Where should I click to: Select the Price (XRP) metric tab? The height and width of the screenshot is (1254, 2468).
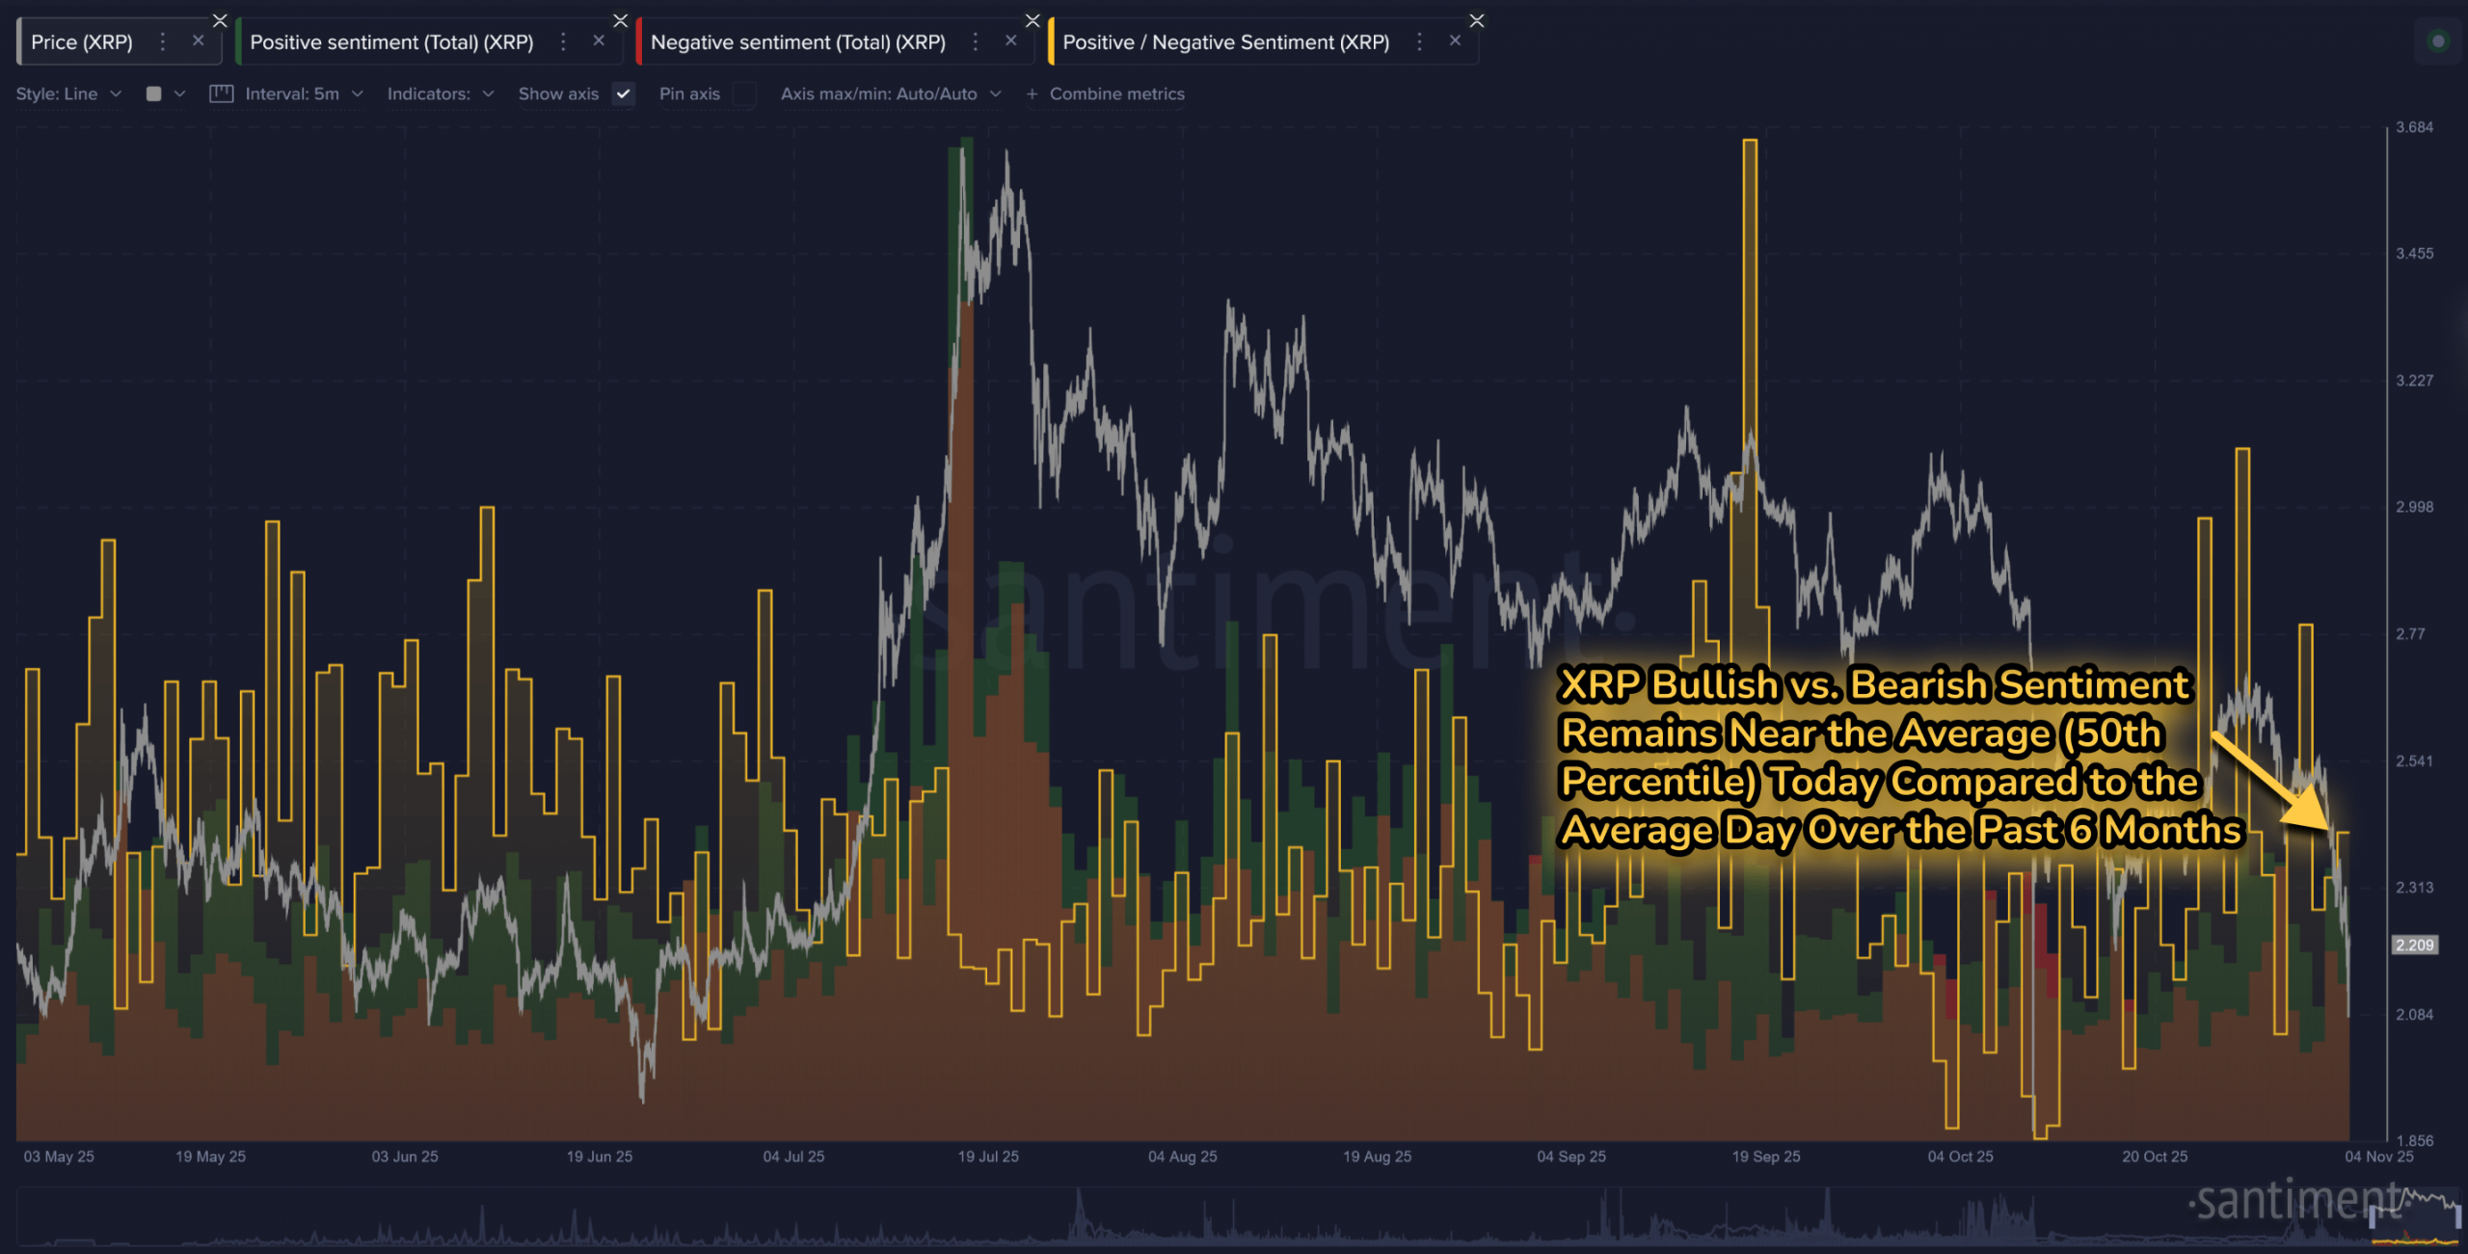click(82, 41)
